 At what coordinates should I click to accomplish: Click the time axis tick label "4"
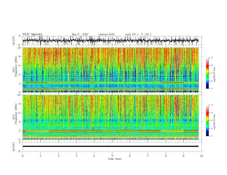94,156
